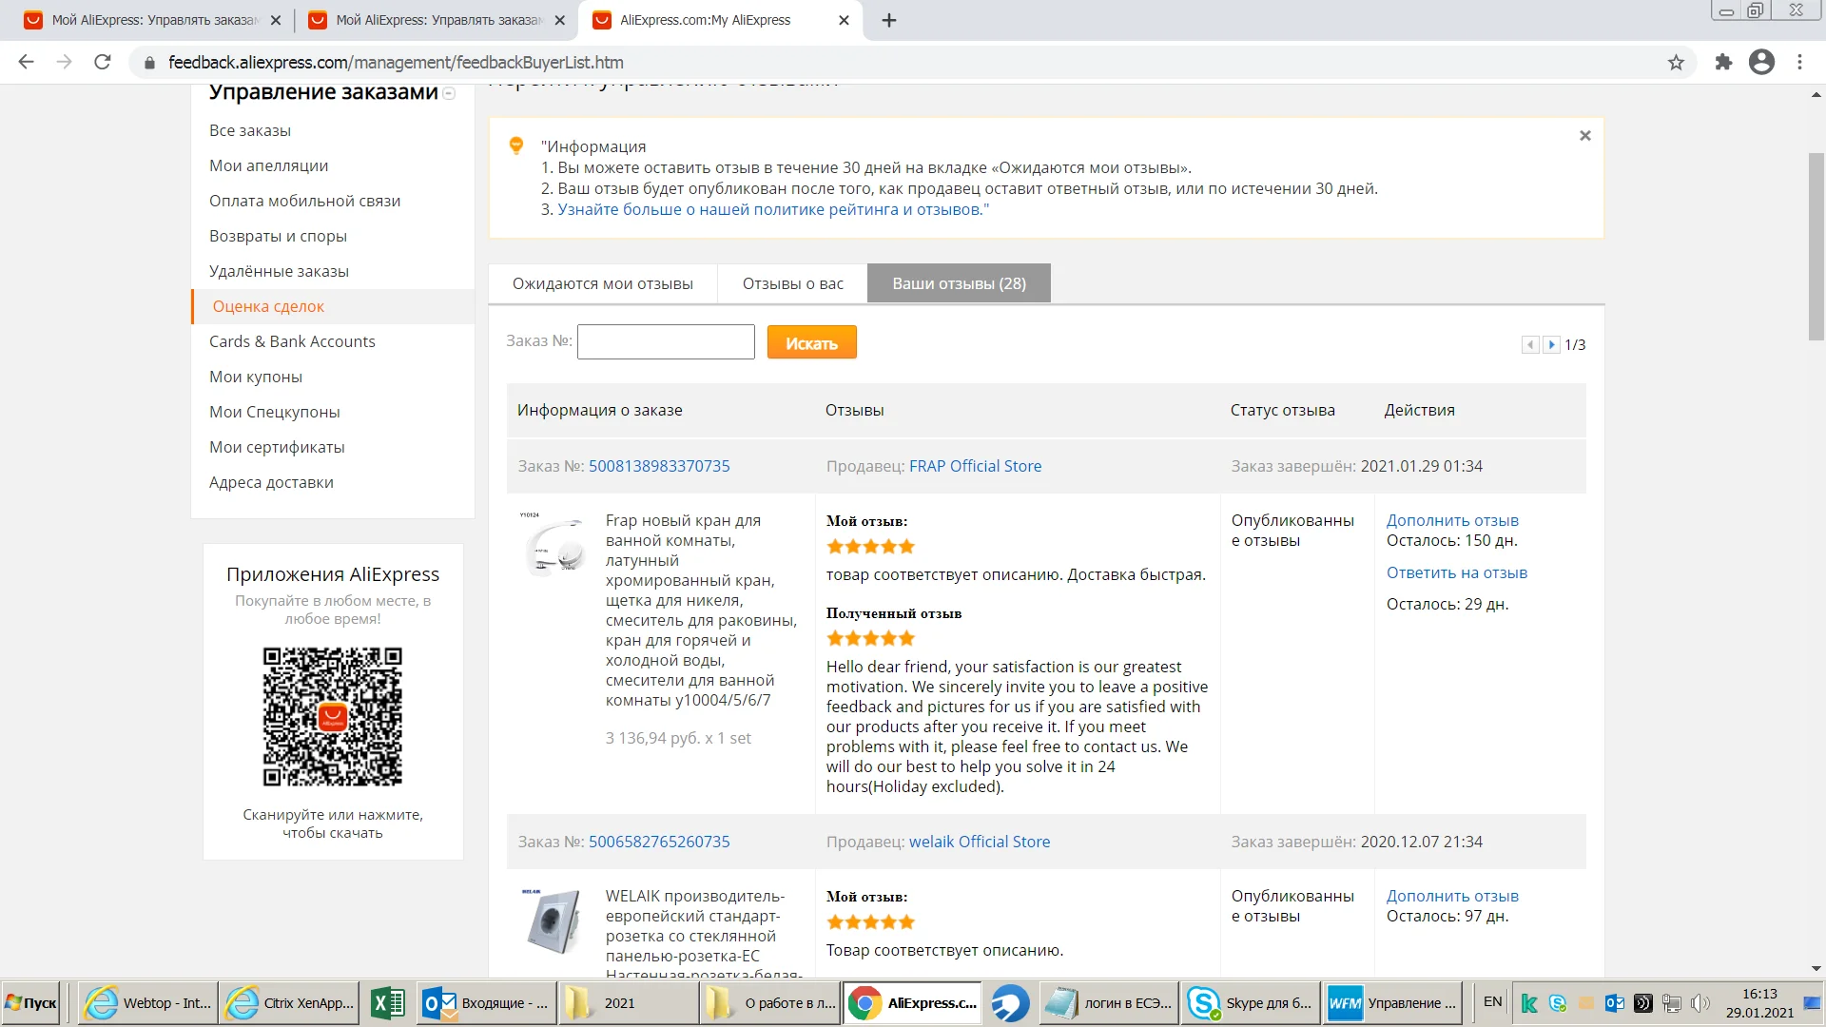Viewport: 1826px width, 1027px height.
Task: Open the browser extensions puzzle icon
Action: (x=1723, y=63)
